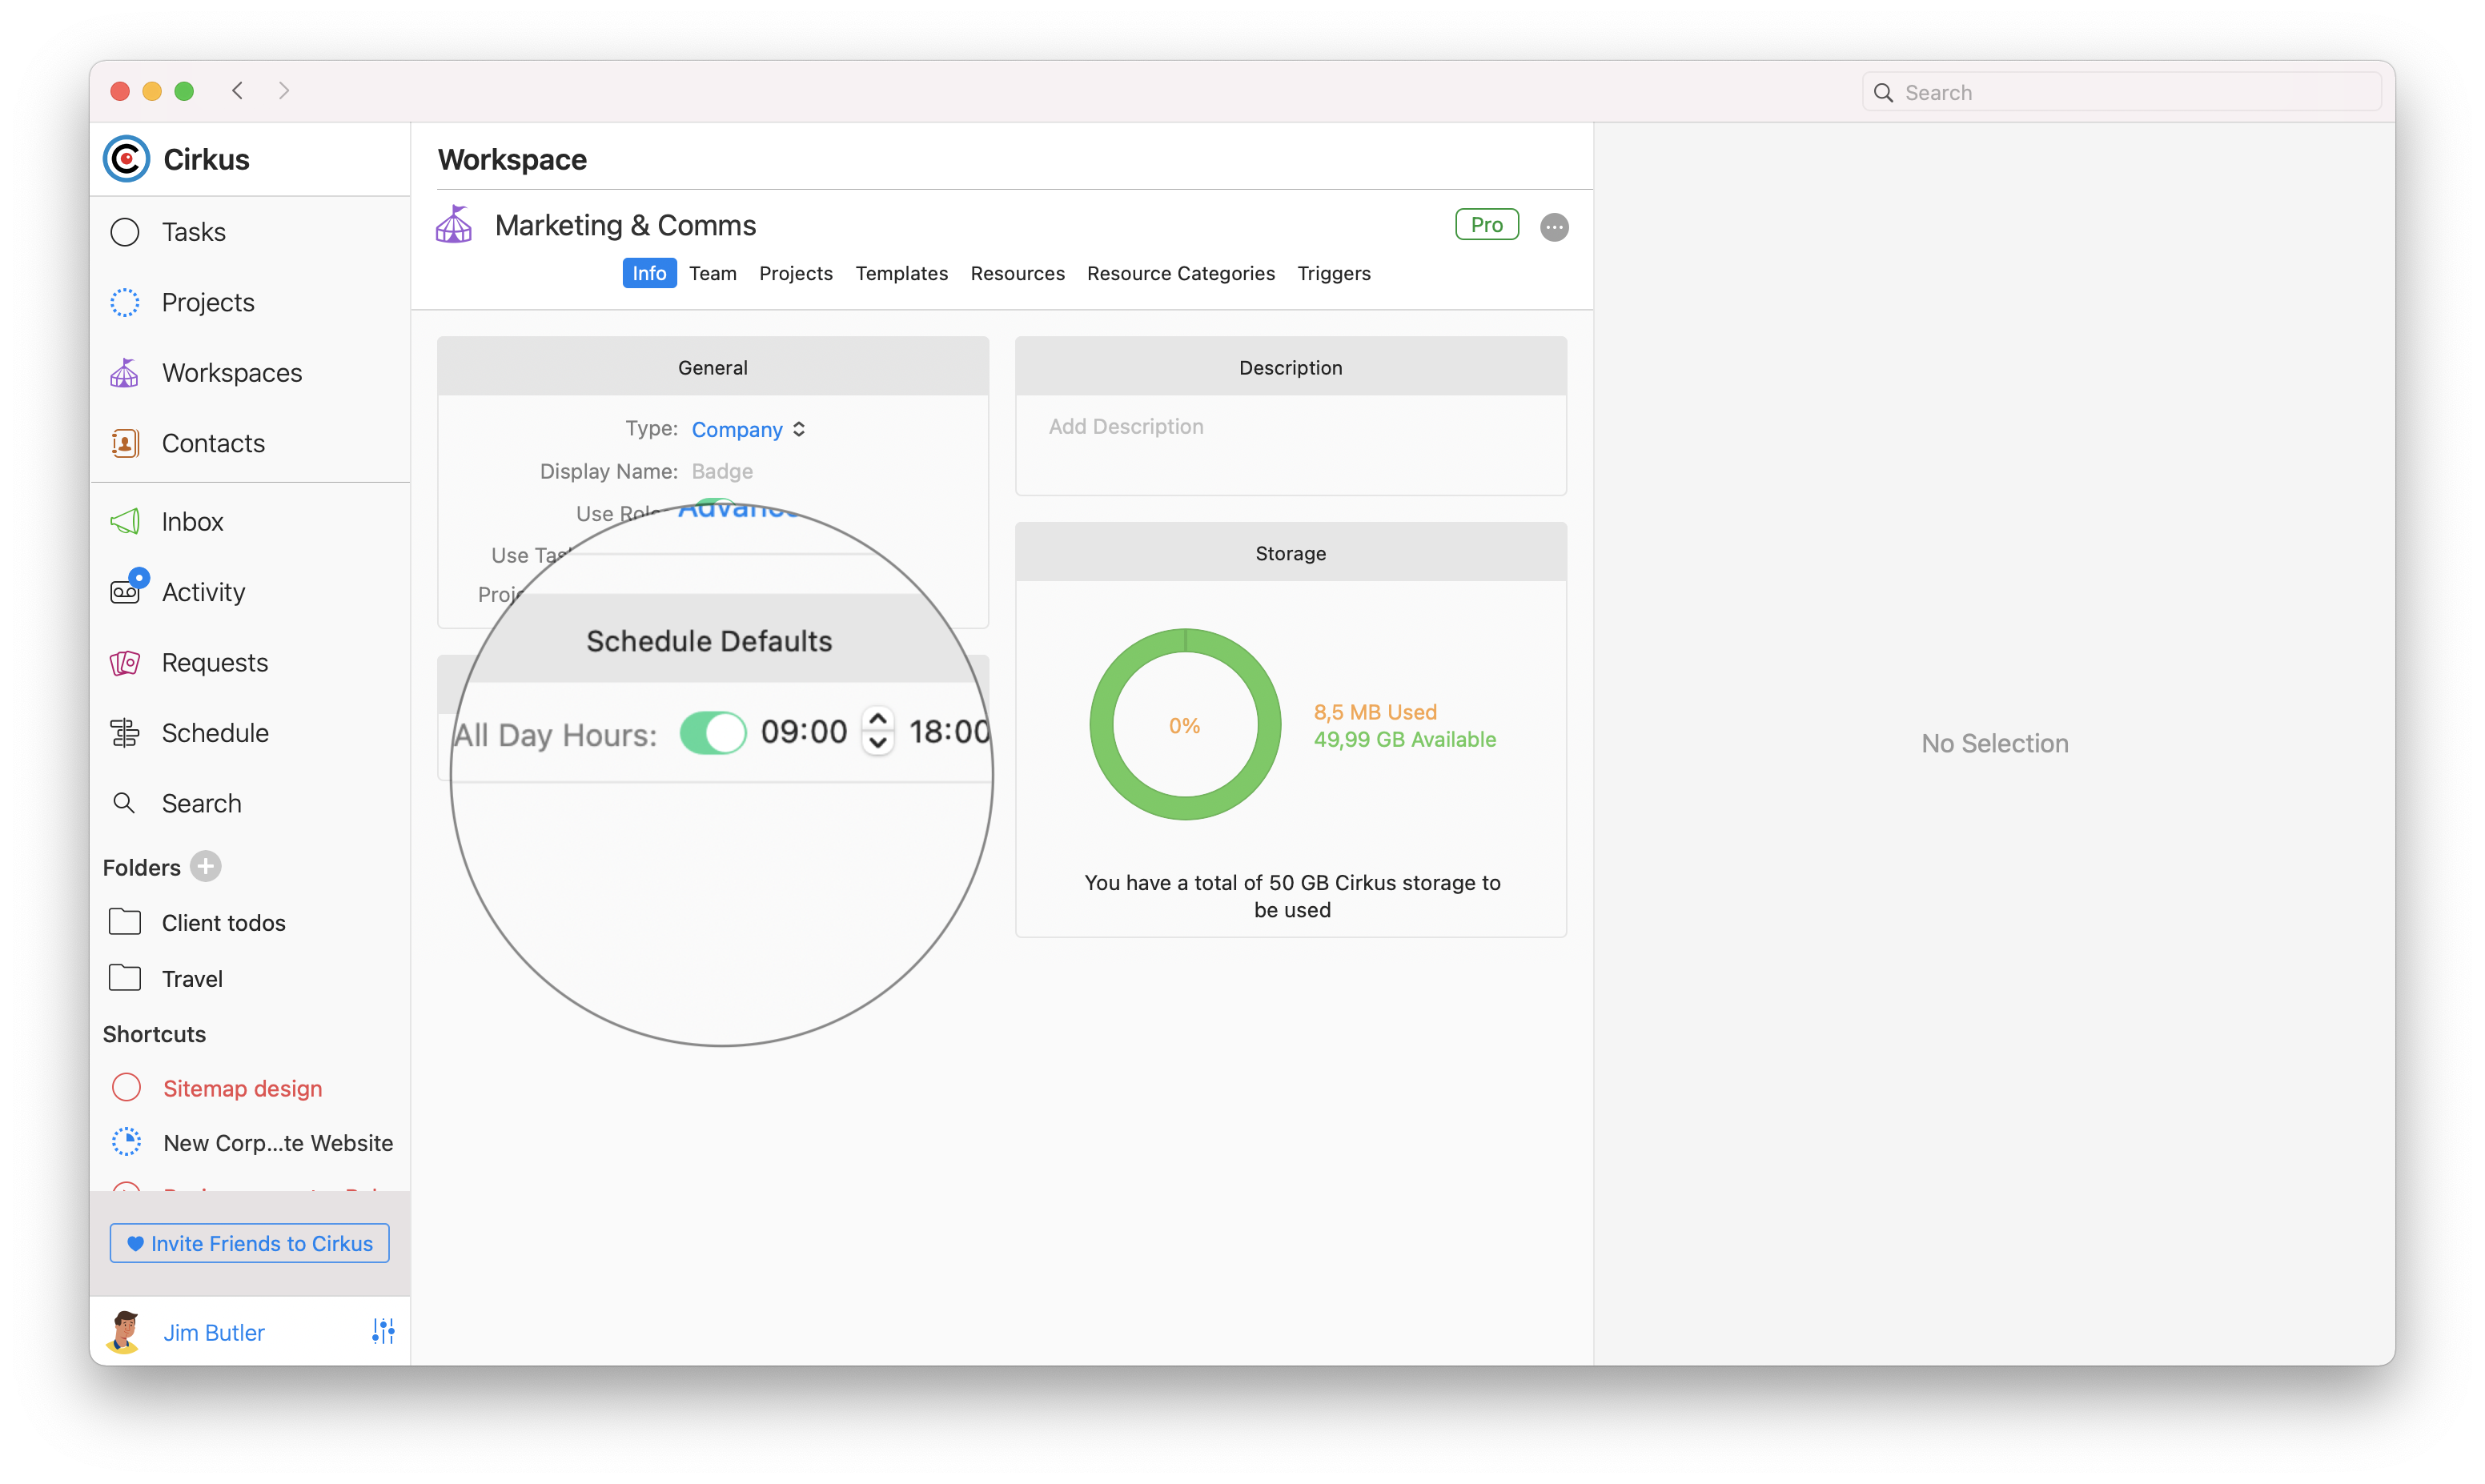Open Inbox via its megaphone icon
2485x1484 pixels.
[125, 521]
